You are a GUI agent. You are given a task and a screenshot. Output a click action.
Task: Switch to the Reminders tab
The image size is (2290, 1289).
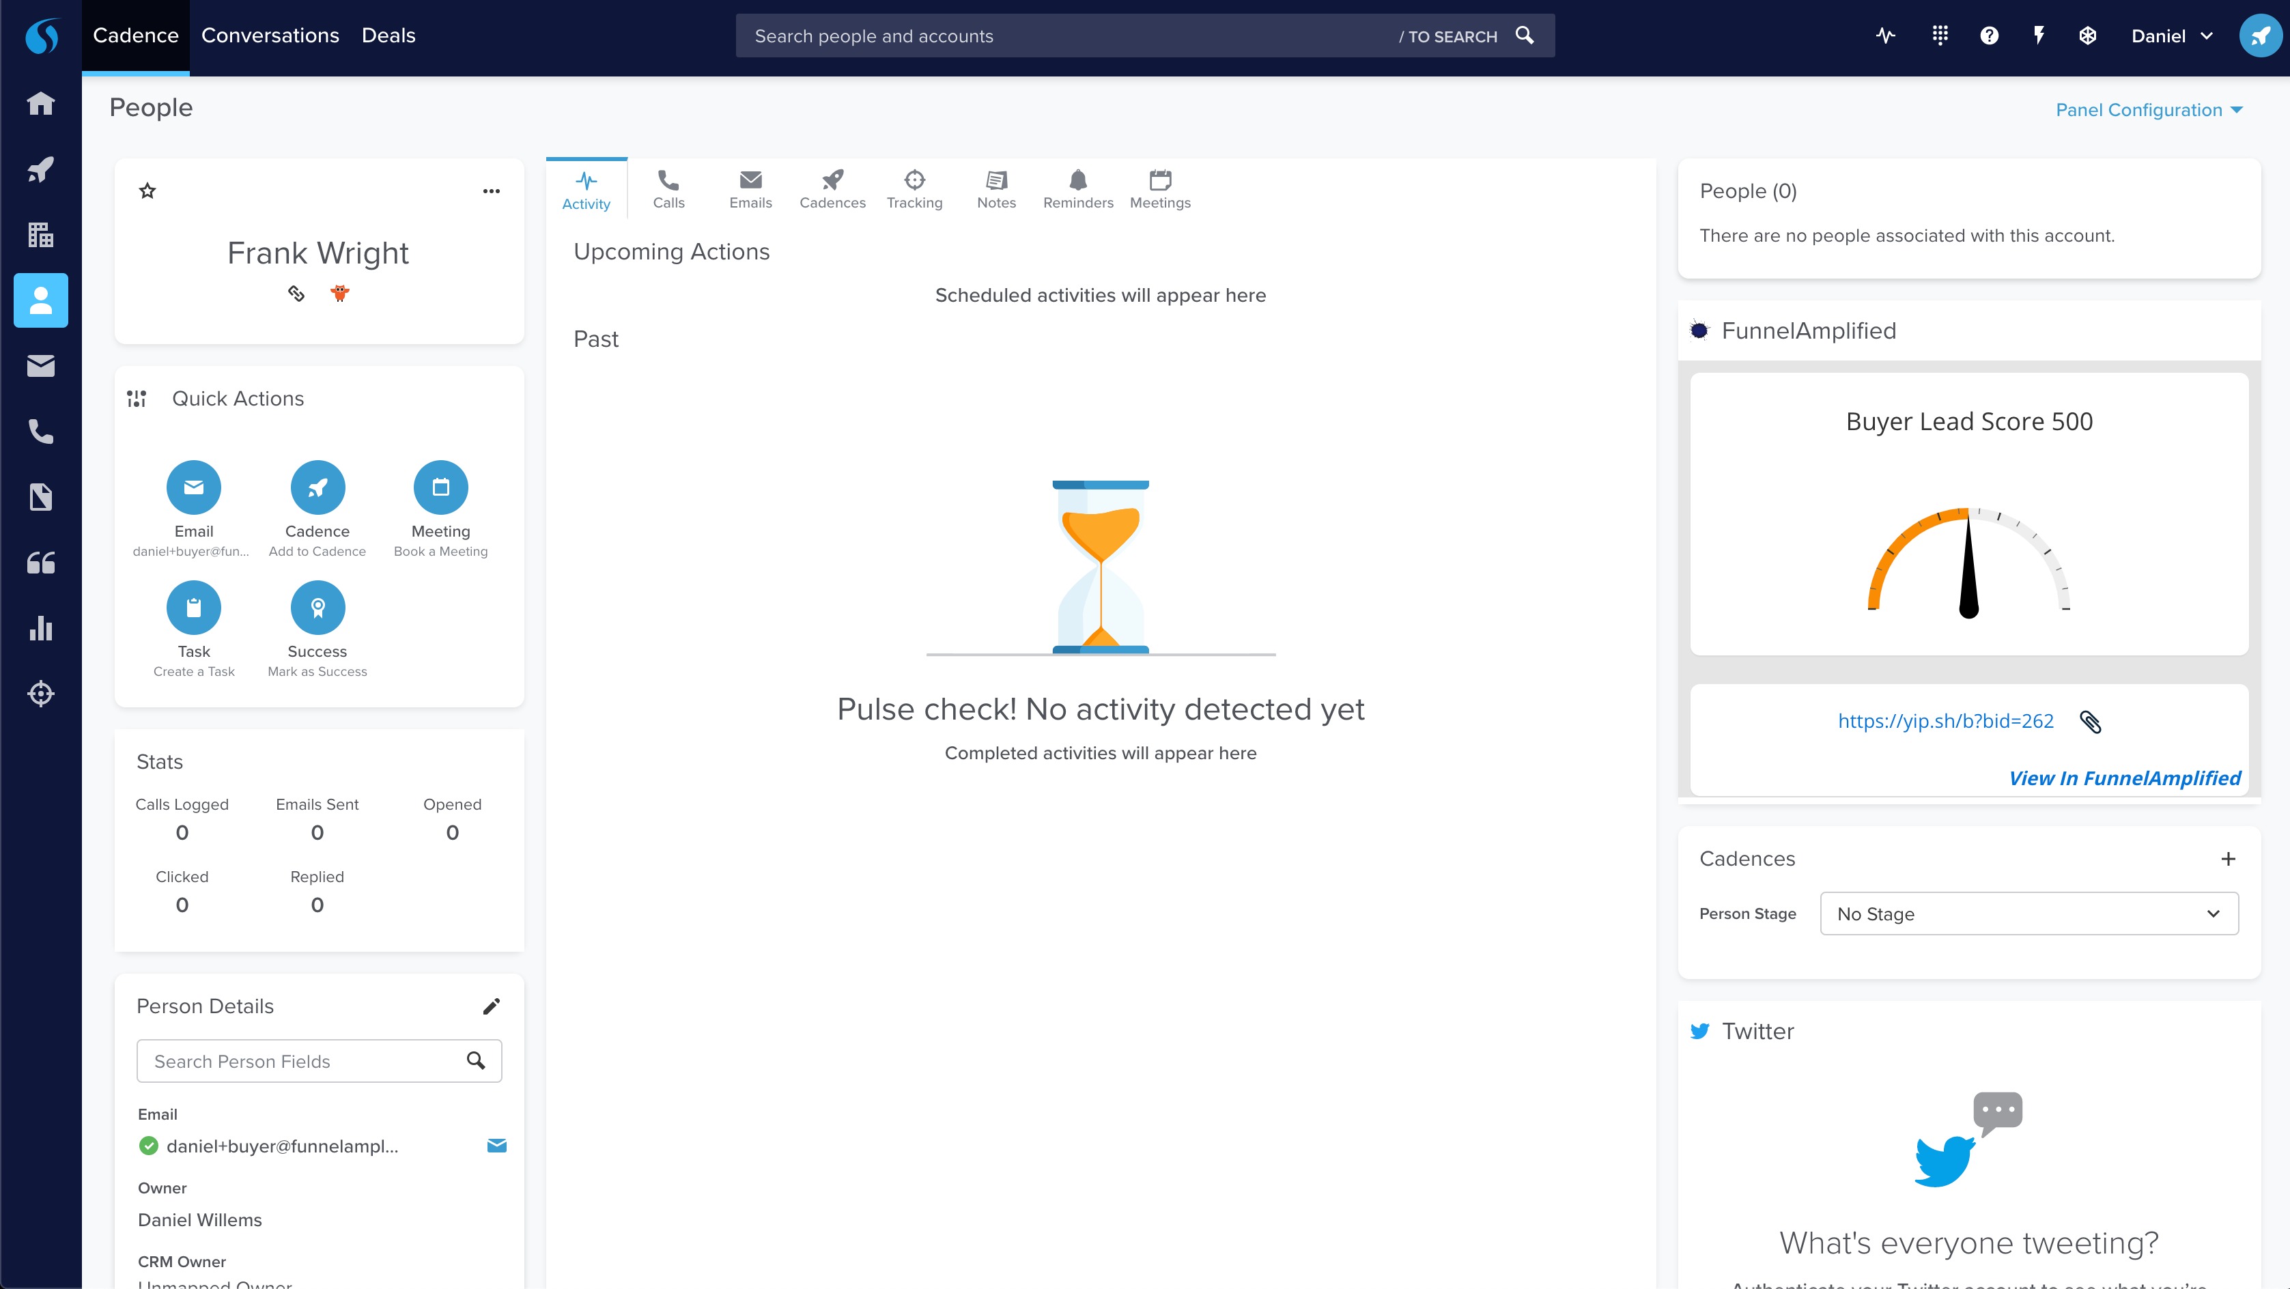coord(1077,188)
